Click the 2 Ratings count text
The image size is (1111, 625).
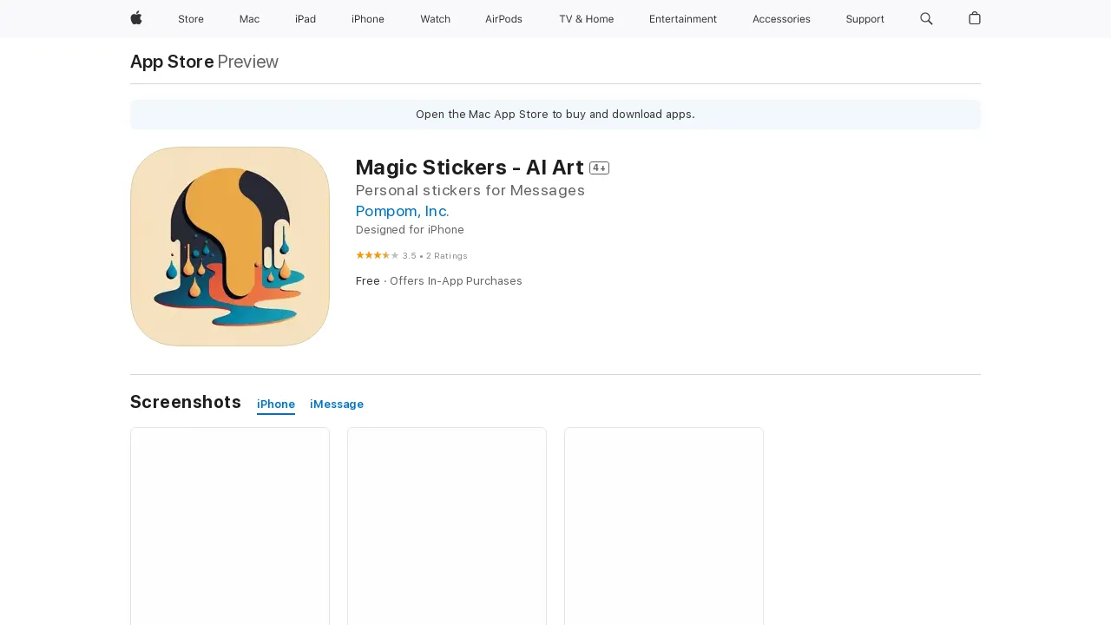pyautogui.click(x=444, y=255)
